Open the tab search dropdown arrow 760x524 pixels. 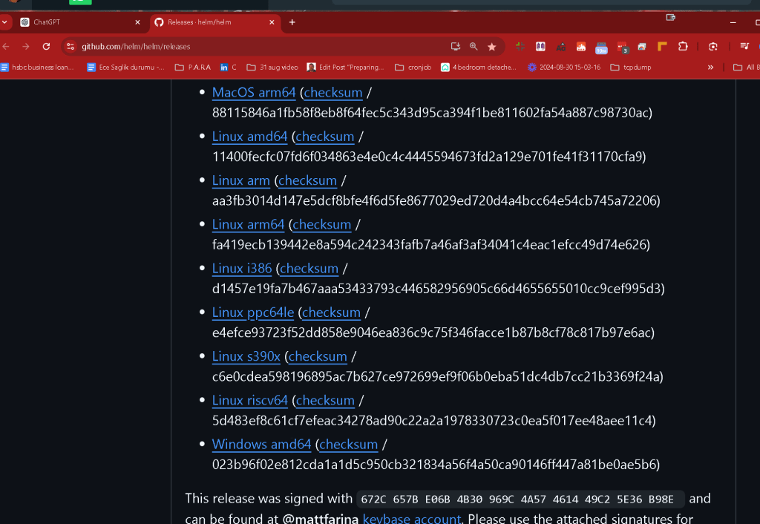tap(4, 22)
